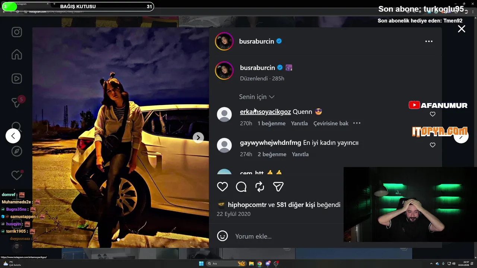
Task: View the 1 beğenme likes on comment
Action: click(x=272, y=123)
